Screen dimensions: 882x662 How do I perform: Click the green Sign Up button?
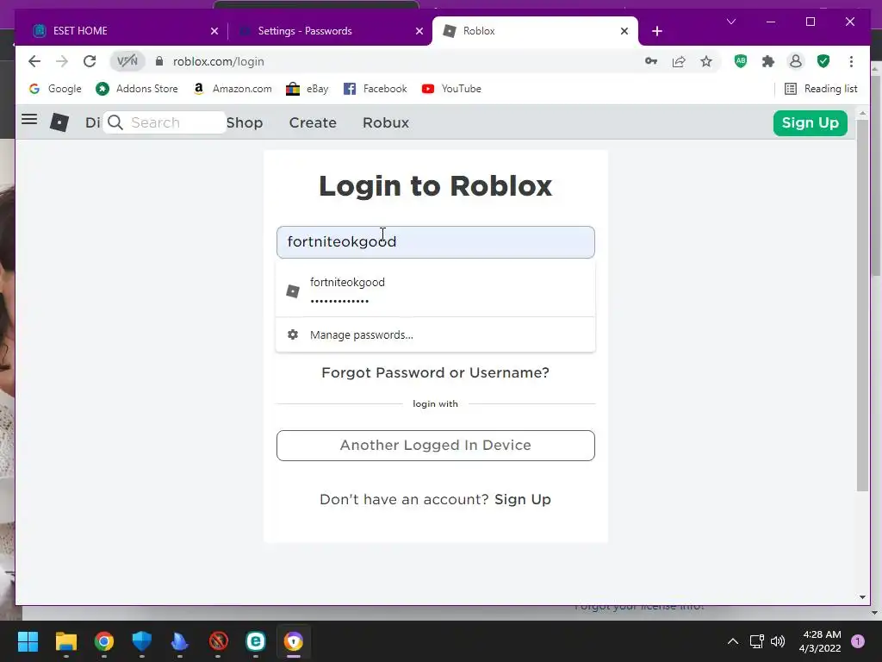[x=810, y=122]
